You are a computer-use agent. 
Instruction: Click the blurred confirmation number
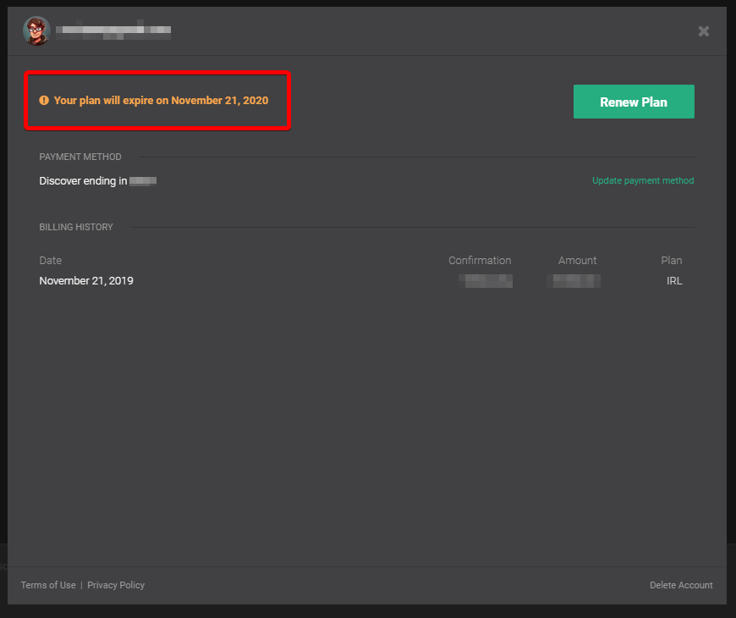click(486, 281)
